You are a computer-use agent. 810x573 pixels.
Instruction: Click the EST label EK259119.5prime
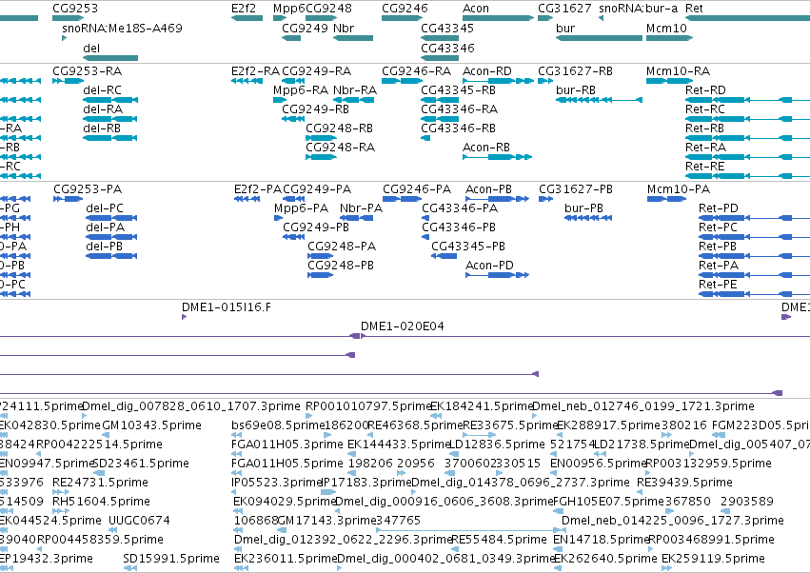[713, 559]
